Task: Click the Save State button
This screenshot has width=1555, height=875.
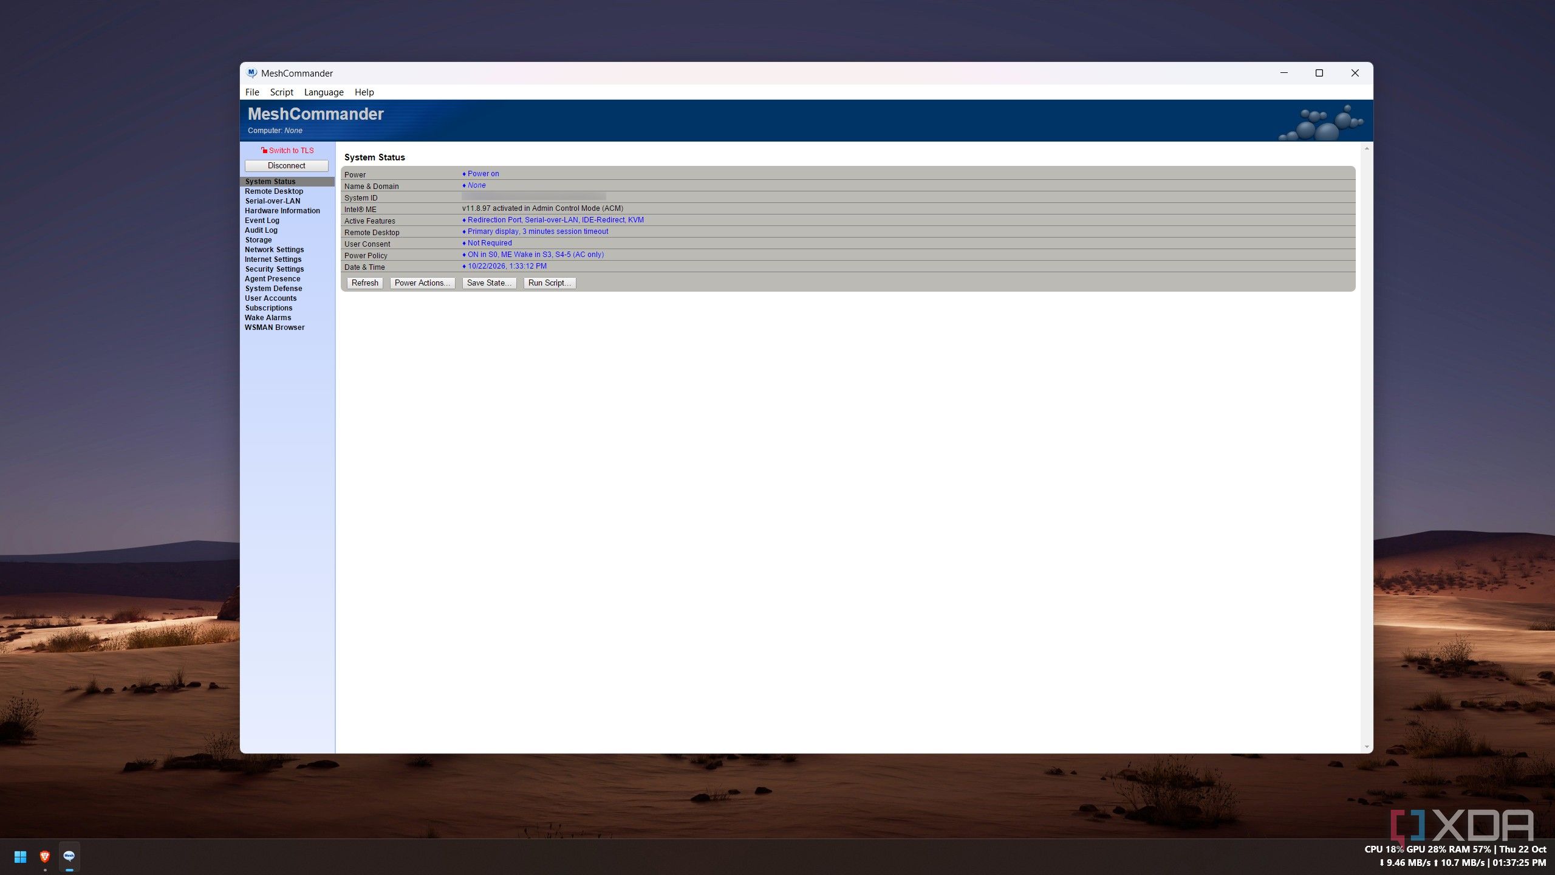Action: tap(489, 283)
